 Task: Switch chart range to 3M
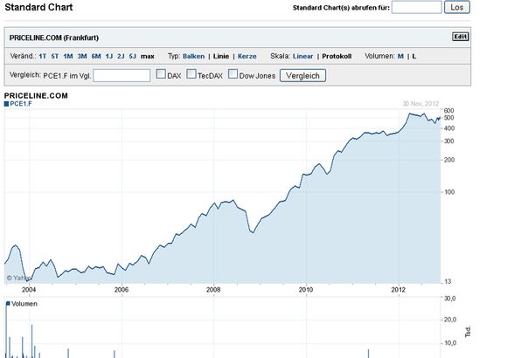[x=82, y=56]
